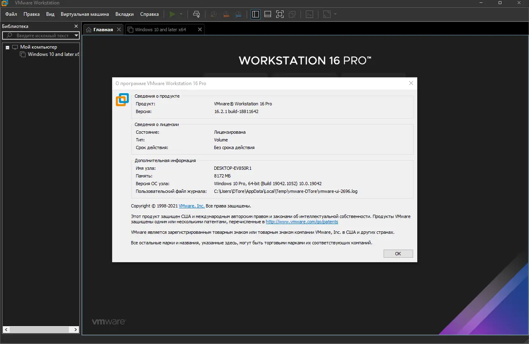This screenshot has height=344, width=529.
Task: Power on the virtual machine
Action: (x=173, y=14)
